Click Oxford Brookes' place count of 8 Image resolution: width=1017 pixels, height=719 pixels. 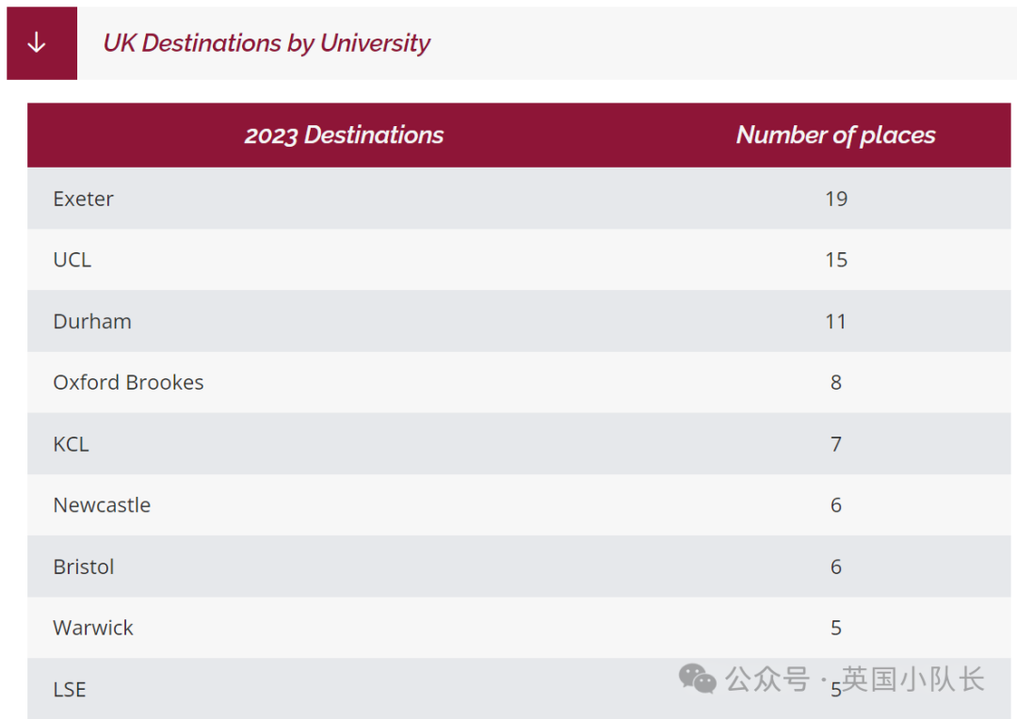836,382
